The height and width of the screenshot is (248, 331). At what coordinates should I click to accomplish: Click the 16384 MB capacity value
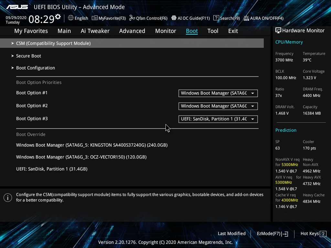tap(312, 113)
